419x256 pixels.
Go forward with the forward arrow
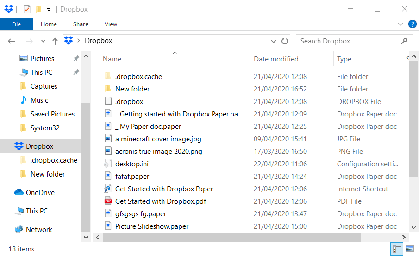coord(29,41)
